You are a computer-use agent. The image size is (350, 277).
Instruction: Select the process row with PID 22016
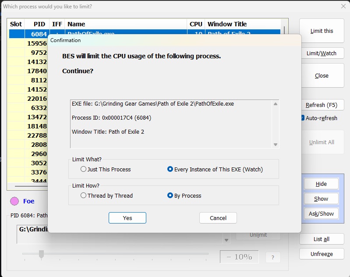(28, 99)
